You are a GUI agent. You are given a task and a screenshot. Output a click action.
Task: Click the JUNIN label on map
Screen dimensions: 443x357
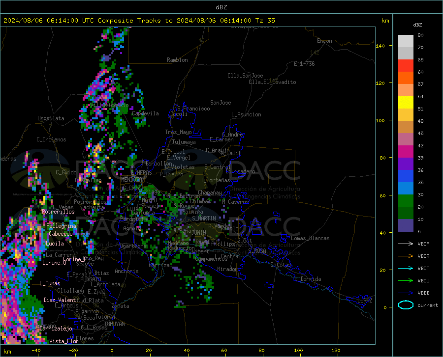[x=199, y=233]
